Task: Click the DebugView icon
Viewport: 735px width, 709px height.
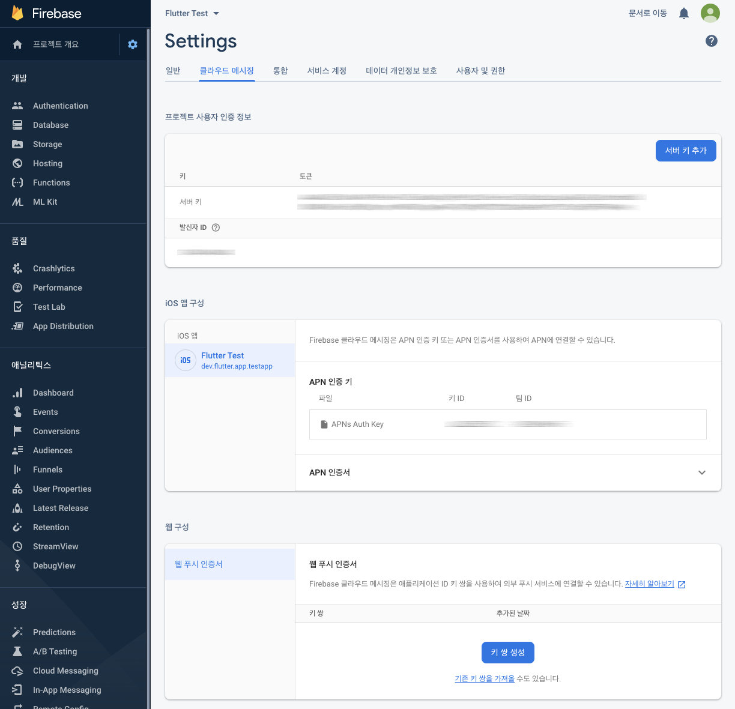Action: [17, 566]
